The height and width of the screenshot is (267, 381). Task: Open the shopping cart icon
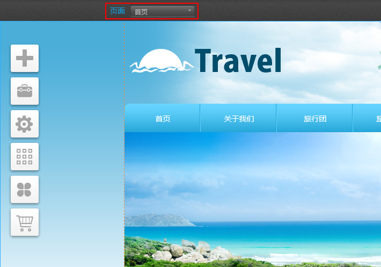click(25, 222)
